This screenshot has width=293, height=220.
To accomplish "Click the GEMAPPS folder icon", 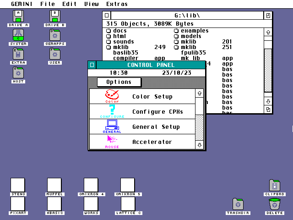I will pos(55,35).
